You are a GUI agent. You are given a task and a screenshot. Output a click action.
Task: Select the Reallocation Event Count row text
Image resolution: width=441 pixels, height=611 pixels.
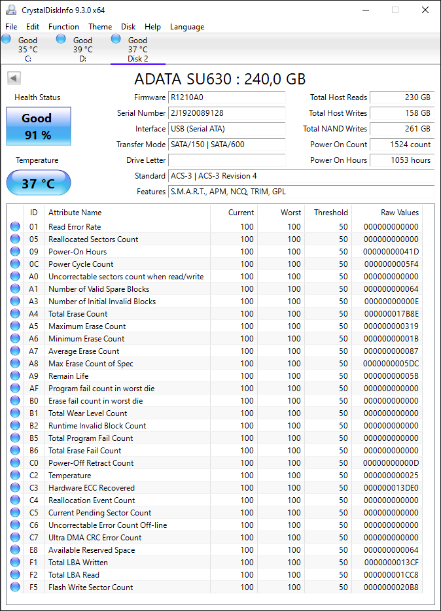point(92,500)
